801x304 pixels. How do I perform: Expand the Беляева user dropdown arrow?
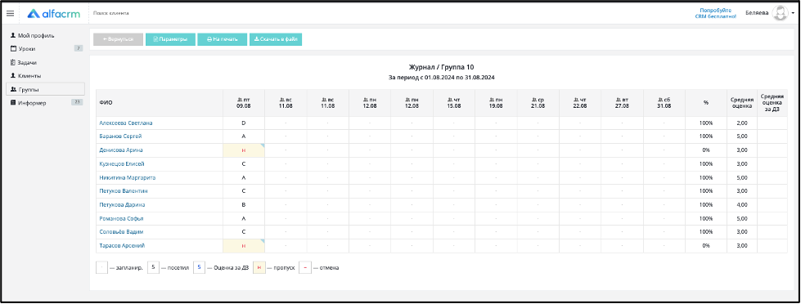click(x=793, y=13)
